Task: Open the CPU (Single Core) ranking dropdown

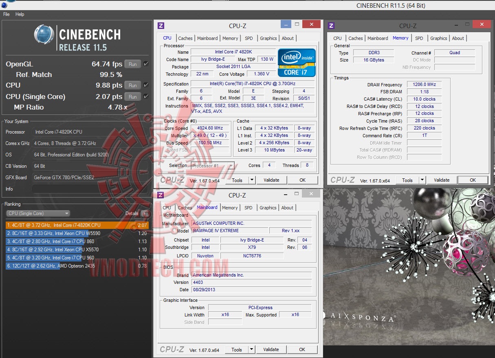Action: pyautogui.click(x=38, y=213)
